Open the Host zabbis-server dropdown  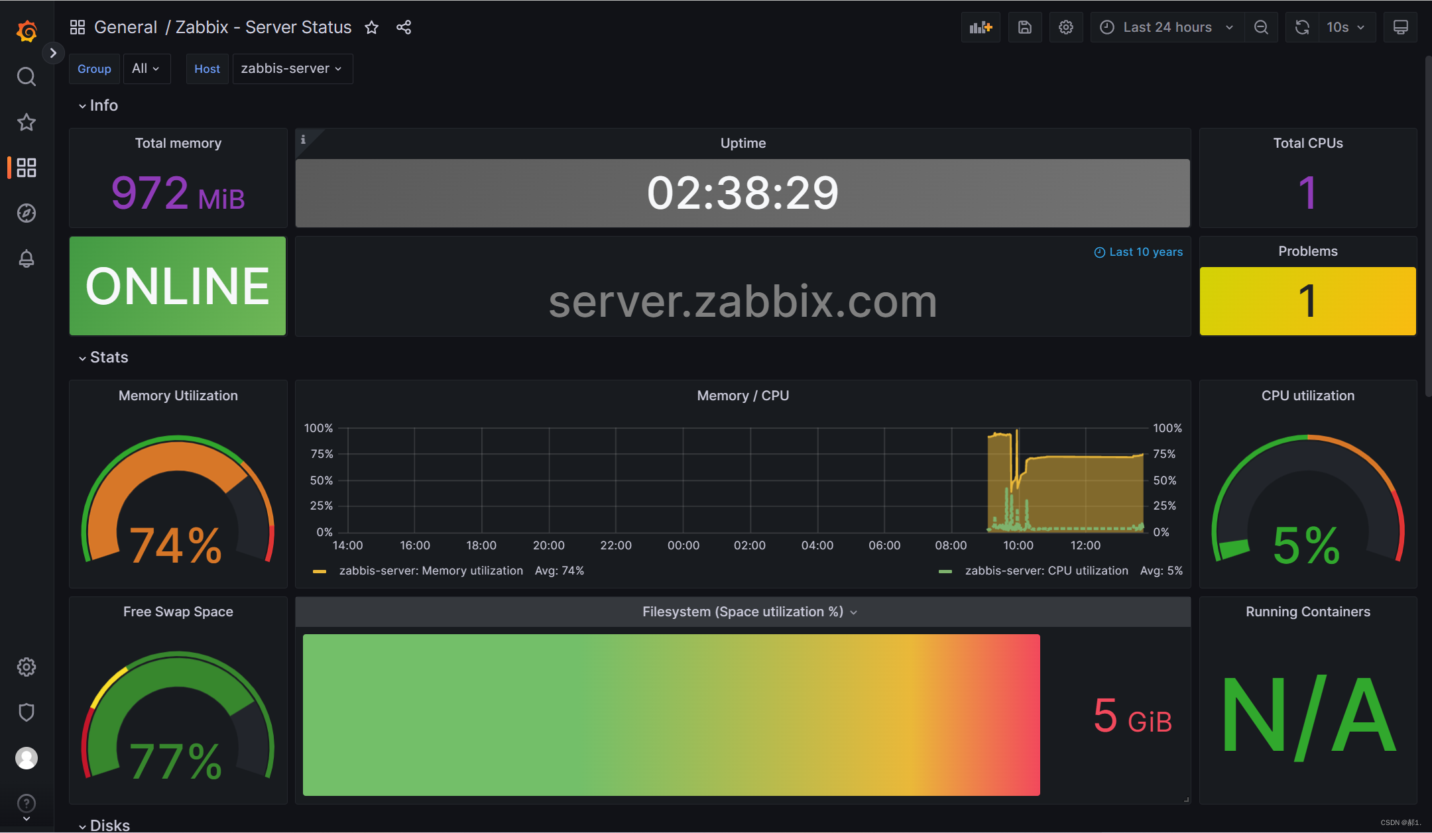click(292, 69)
